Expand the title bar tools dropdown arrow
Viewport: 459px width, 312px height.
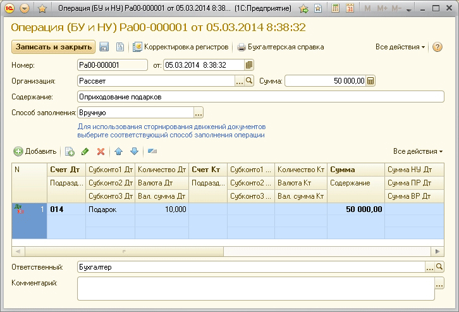pos(409,9)
